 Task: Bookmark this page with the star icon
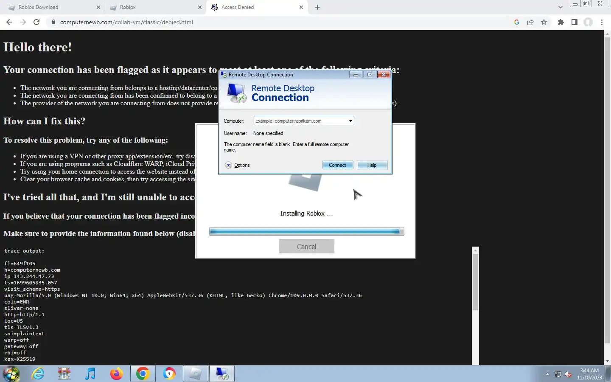coord(544,22)
